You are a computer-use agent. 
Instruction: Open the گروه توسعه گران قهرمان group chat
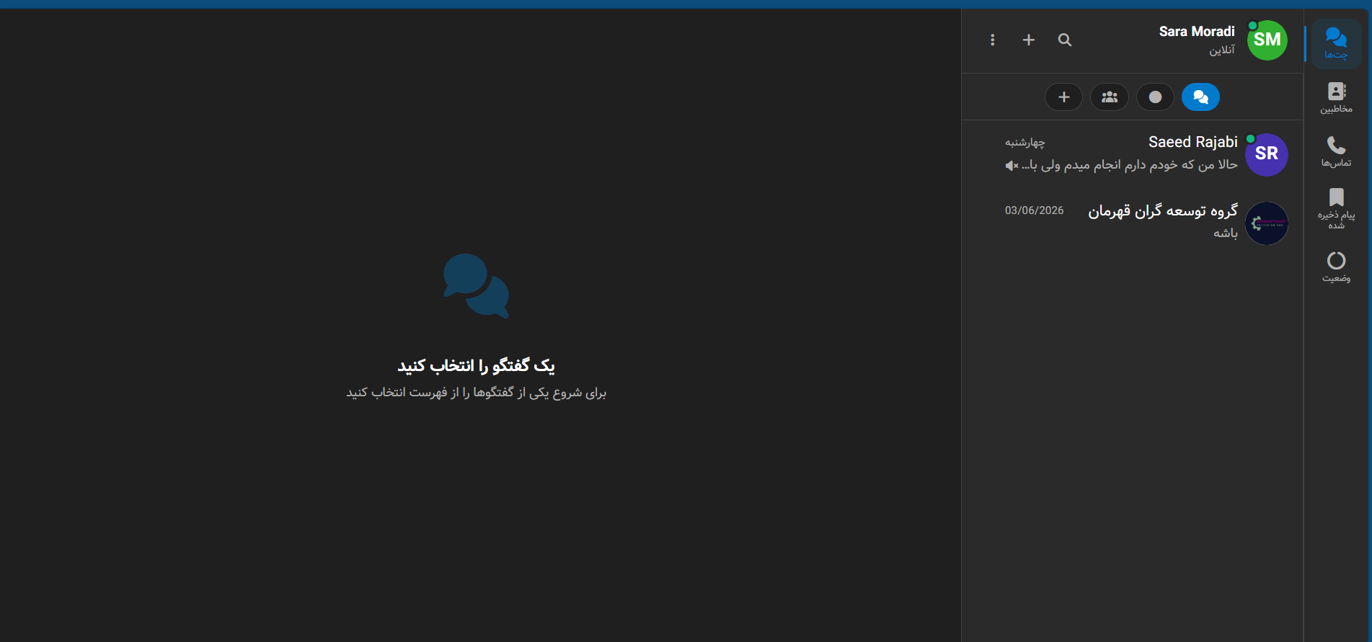tap(1133, 223)
